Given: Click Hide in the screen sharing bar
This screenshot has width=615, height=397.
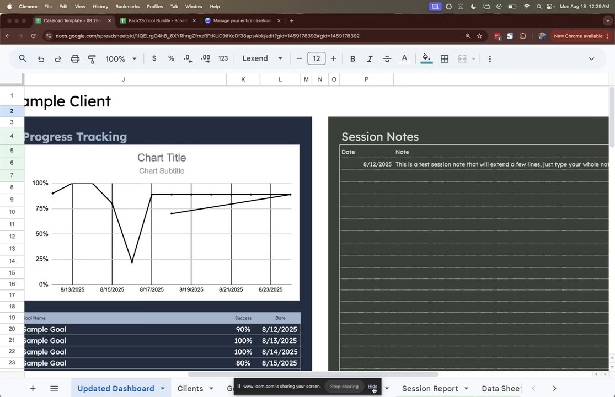Looking at the screenshot, I should [x=372, y=387].
